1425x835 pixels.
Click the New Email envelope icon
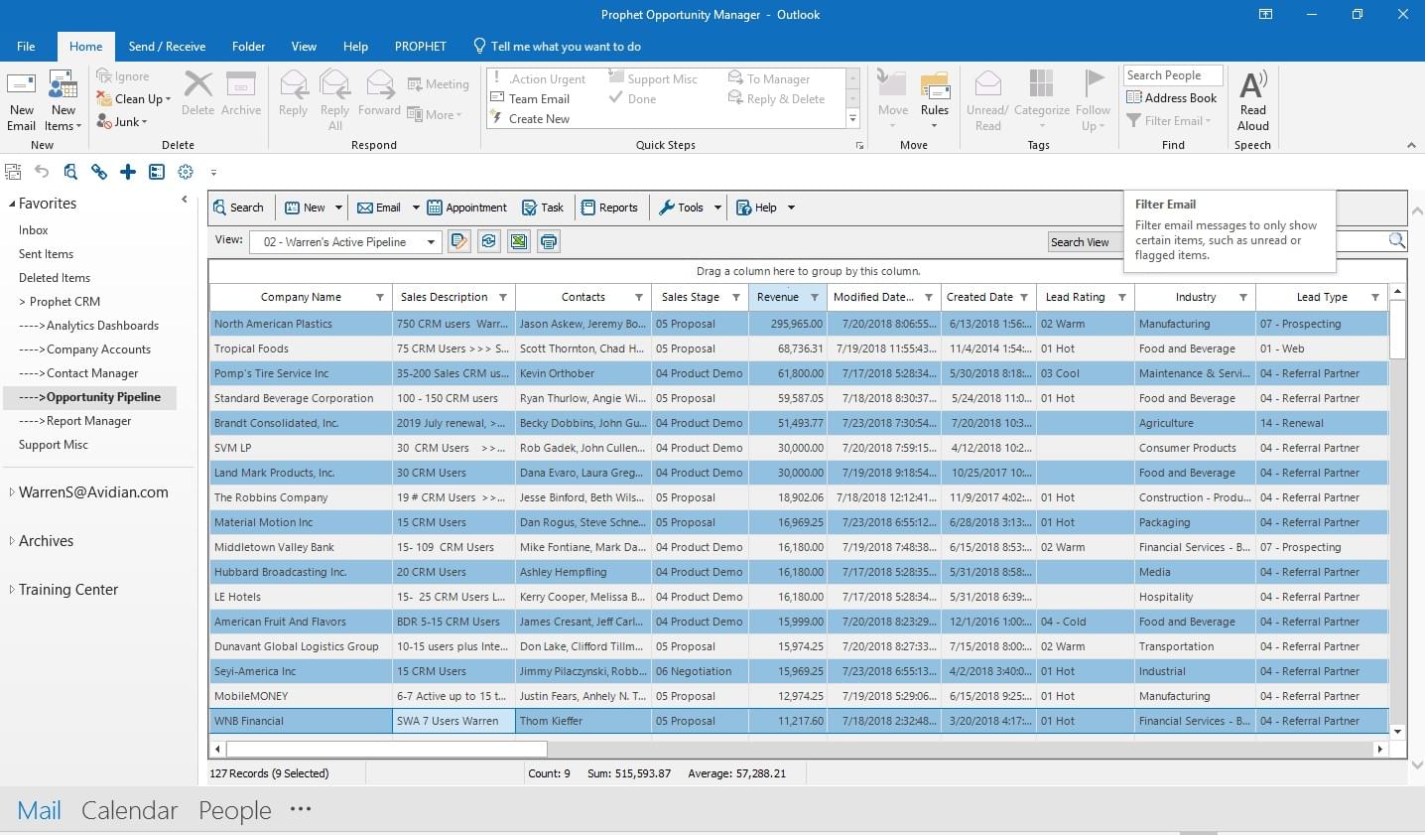coord(21,85)
